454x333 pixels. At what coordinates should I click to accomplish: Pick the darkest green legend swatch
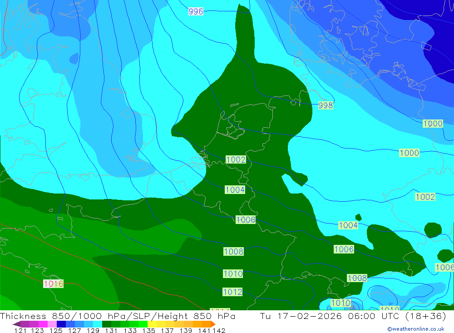tap(107, 324)
